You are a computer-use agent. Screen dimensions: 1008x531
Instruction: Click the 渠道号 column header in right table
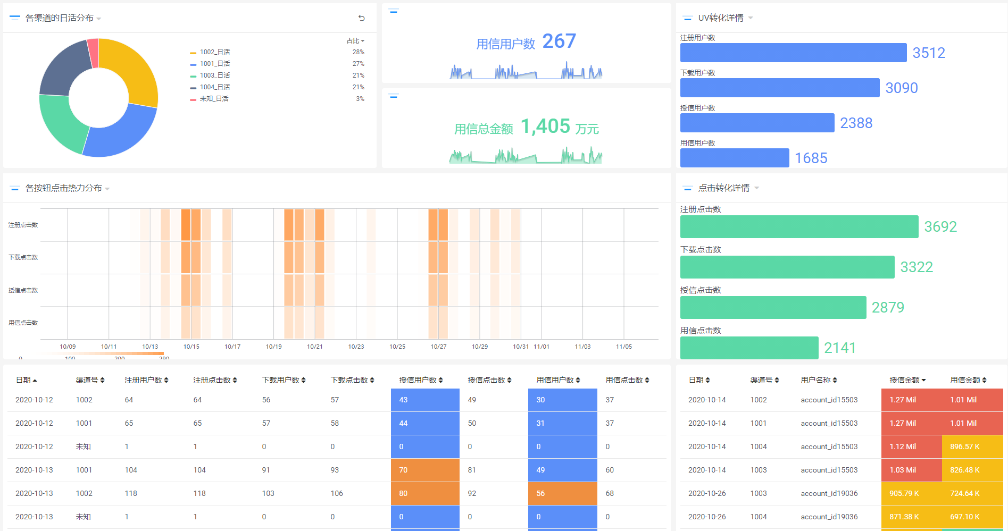(x=761, y=381)
